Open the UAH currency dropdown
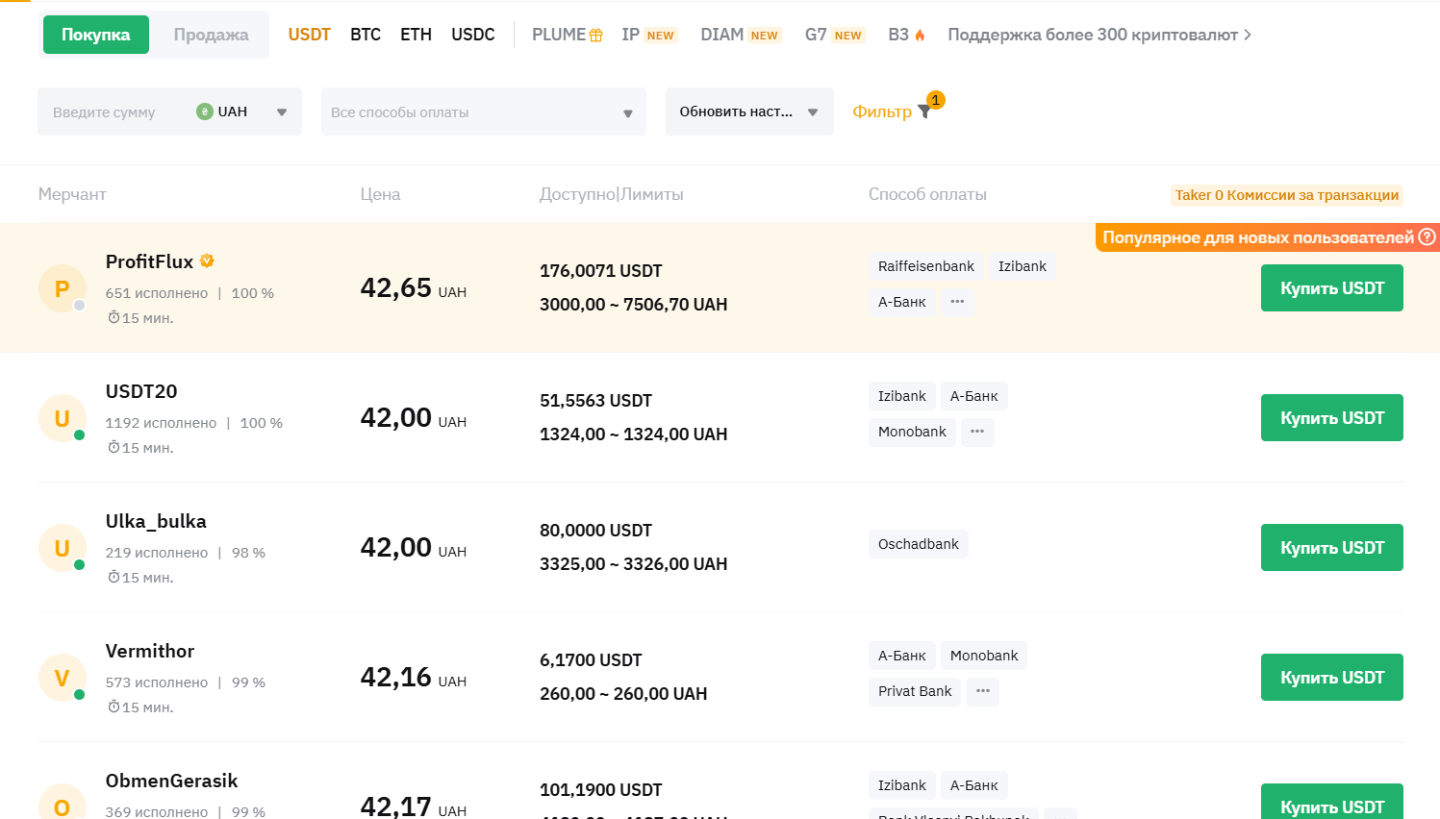 pyautogui.click(x=241, y=112)
